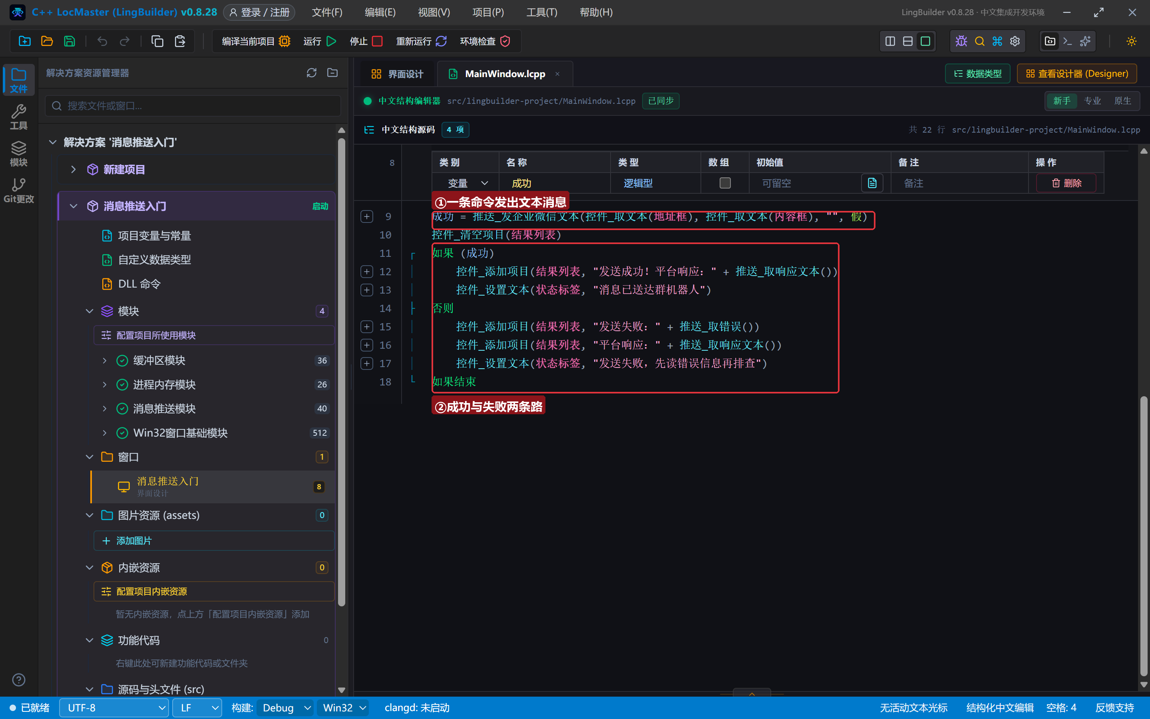Click the new project icon in toolbar
This screenshot has width=1150, height=719.
coord(25,42)
